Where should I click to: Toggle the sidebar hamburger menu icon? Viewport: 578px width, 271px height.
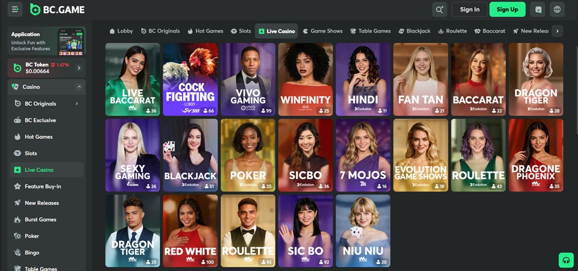15,9
